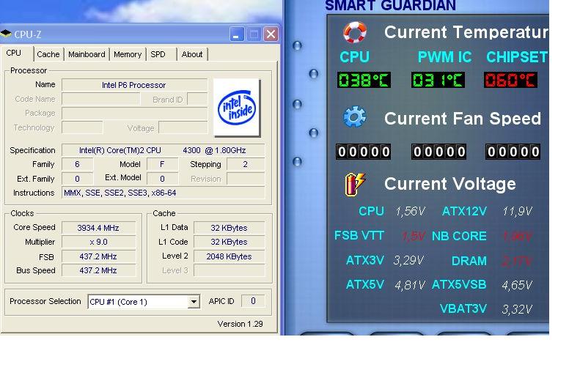Viewport: 569px width, 389px height.
Task: Click the PWM IC temperature readout 031°C
Action: click(x=438, y=80)
